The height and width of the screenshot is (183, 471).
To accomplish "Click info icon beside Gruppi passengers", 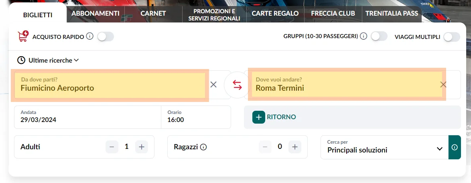I will coord(363,37).
